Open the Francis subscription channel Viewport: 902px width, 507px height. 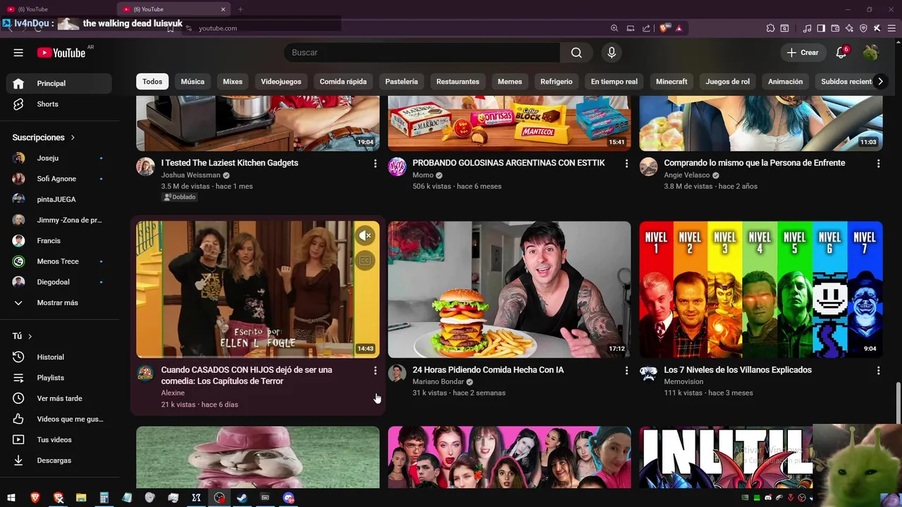[59, 241]
